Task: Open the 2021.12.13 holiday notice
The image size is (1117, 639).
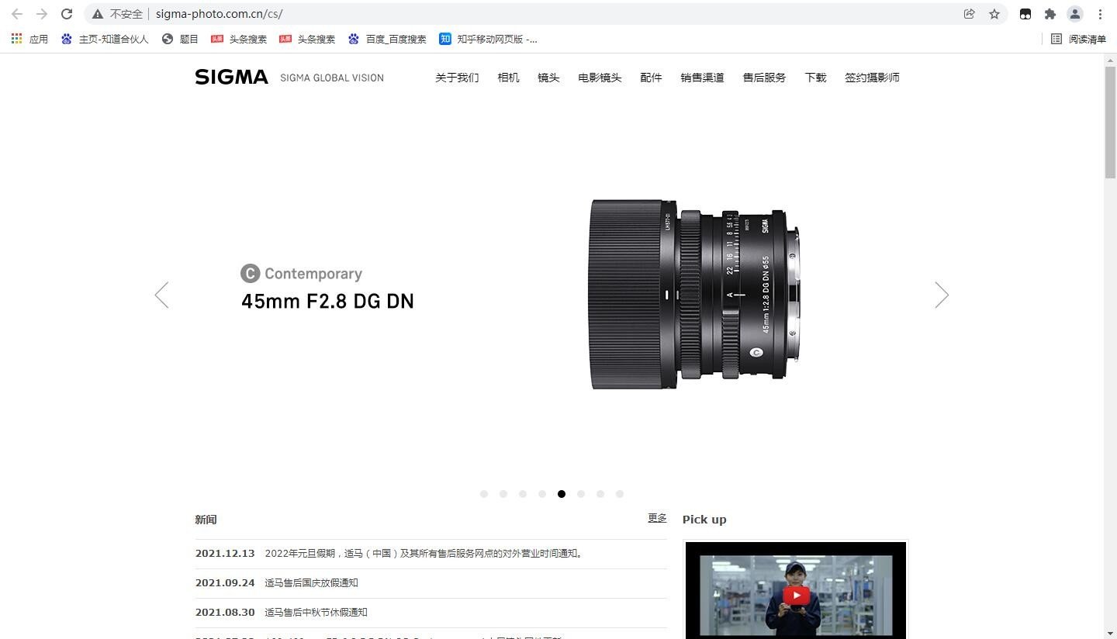Action: [x=424, y=553]
